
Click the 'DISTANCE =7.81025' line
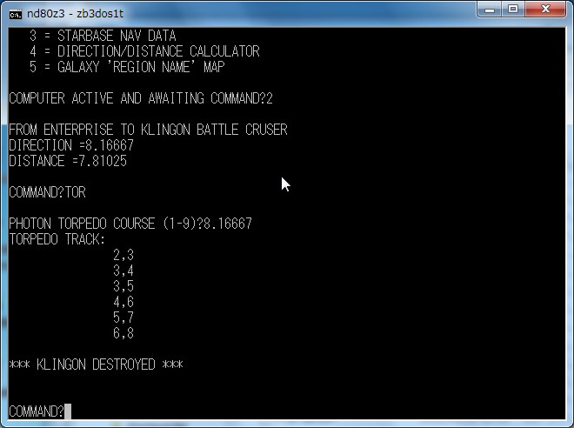point(68,161)
